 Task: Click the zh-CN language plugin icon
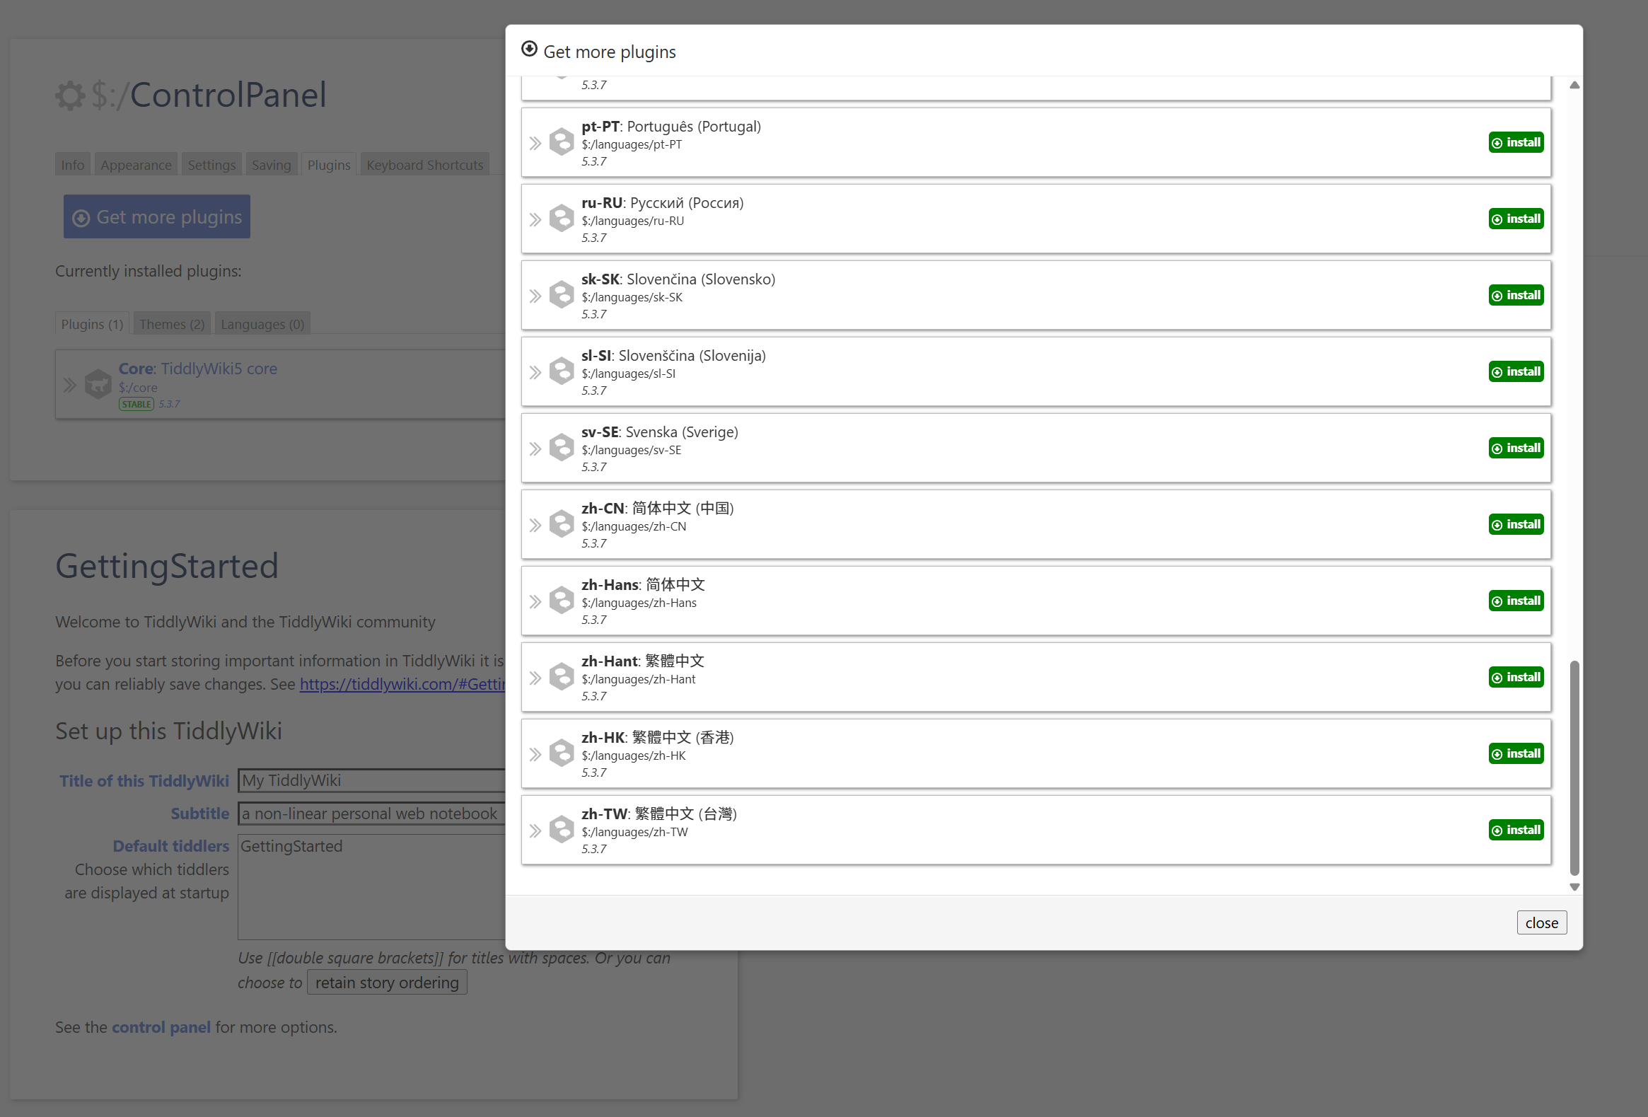point(562,525)
